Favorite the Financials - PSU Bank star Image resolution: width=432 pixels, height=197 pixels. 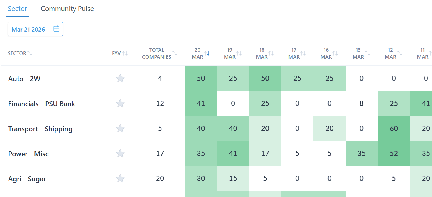point(120,103)
